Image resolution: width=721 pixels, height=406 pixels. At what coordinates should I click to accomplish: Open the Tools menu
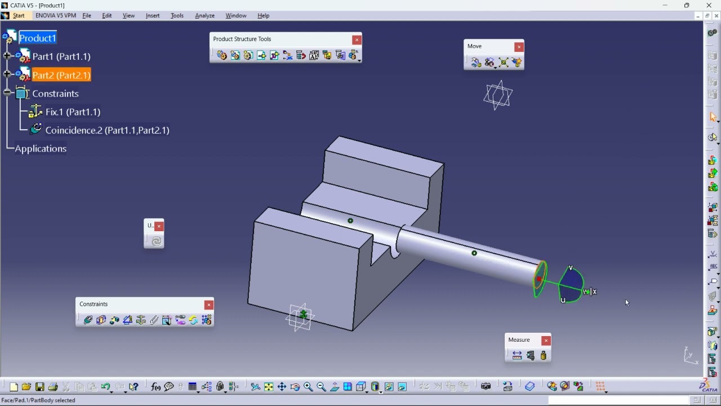click(177, 16)
